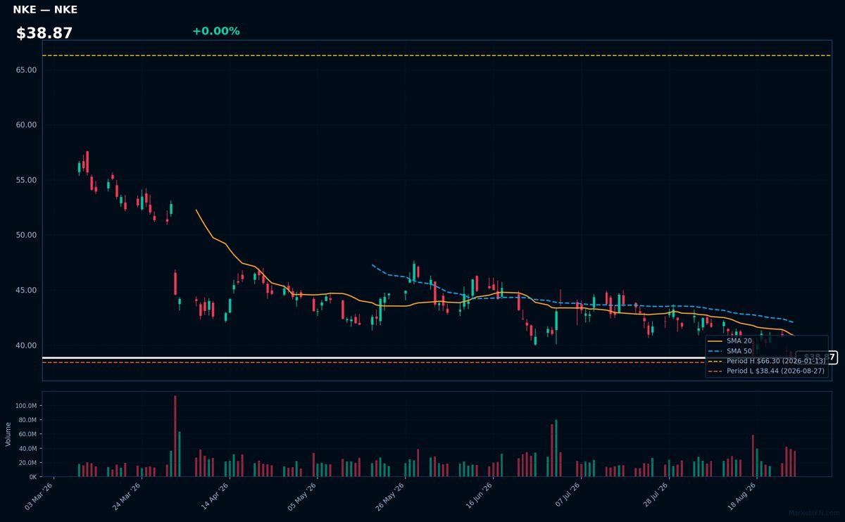The image size is (845, 522).
Task: Select the Period L $38.44 legend entry
Action: (x=768, y=371)
